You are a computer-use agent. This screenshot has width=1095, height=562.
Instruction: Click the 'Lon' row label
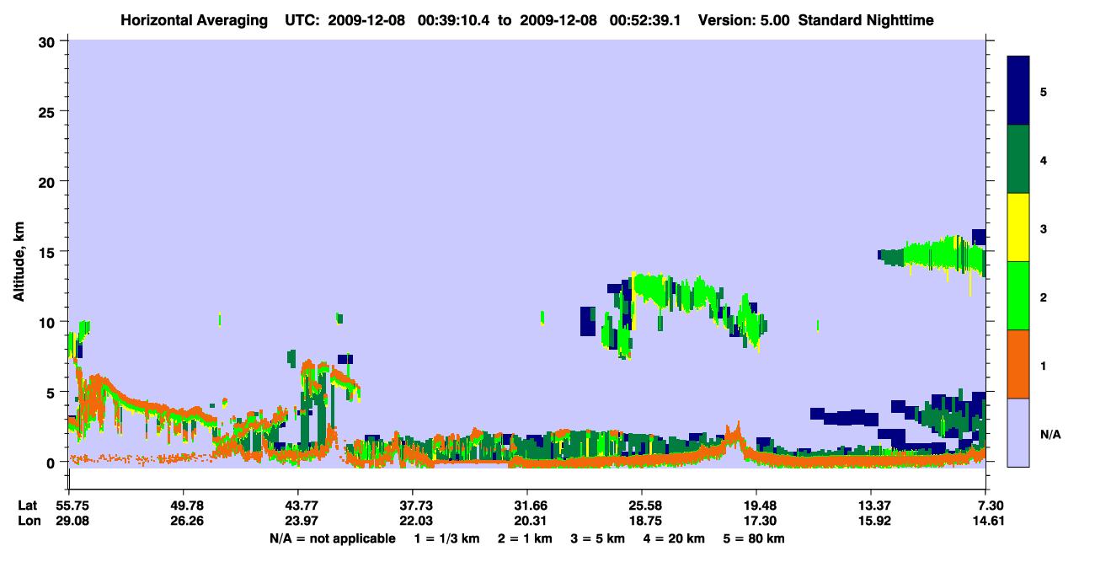[x=29, y=521]
